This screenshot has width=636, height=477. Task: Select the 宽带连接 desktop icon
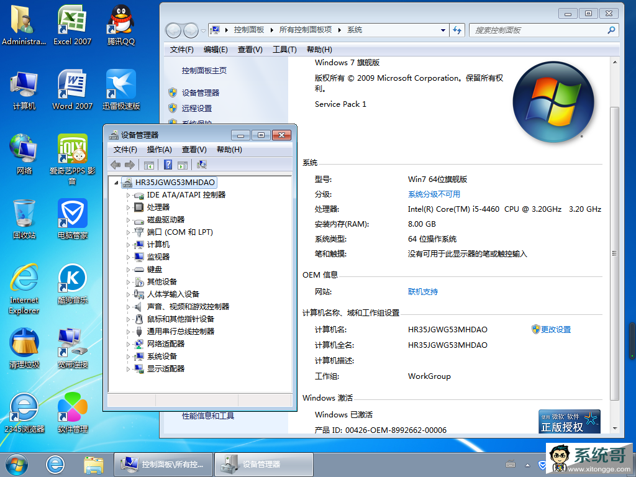coord(72,348)
